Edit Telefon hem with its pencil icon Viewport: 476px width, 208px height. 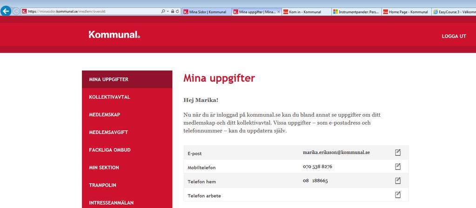pyautogui.click(x=398, y=181)
